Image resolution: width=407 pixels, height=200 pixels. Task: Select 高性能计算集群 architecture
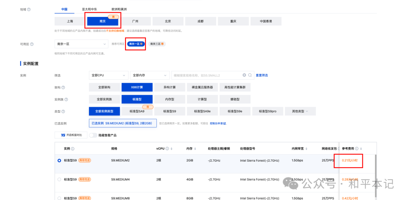pyautogui.click(x=235, y=87)
